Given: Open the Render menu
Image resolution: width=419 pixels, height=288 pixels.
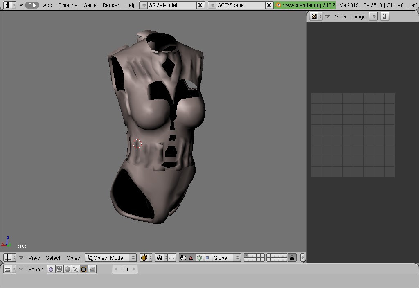Looking at the screenshot, I should [111, 5].
